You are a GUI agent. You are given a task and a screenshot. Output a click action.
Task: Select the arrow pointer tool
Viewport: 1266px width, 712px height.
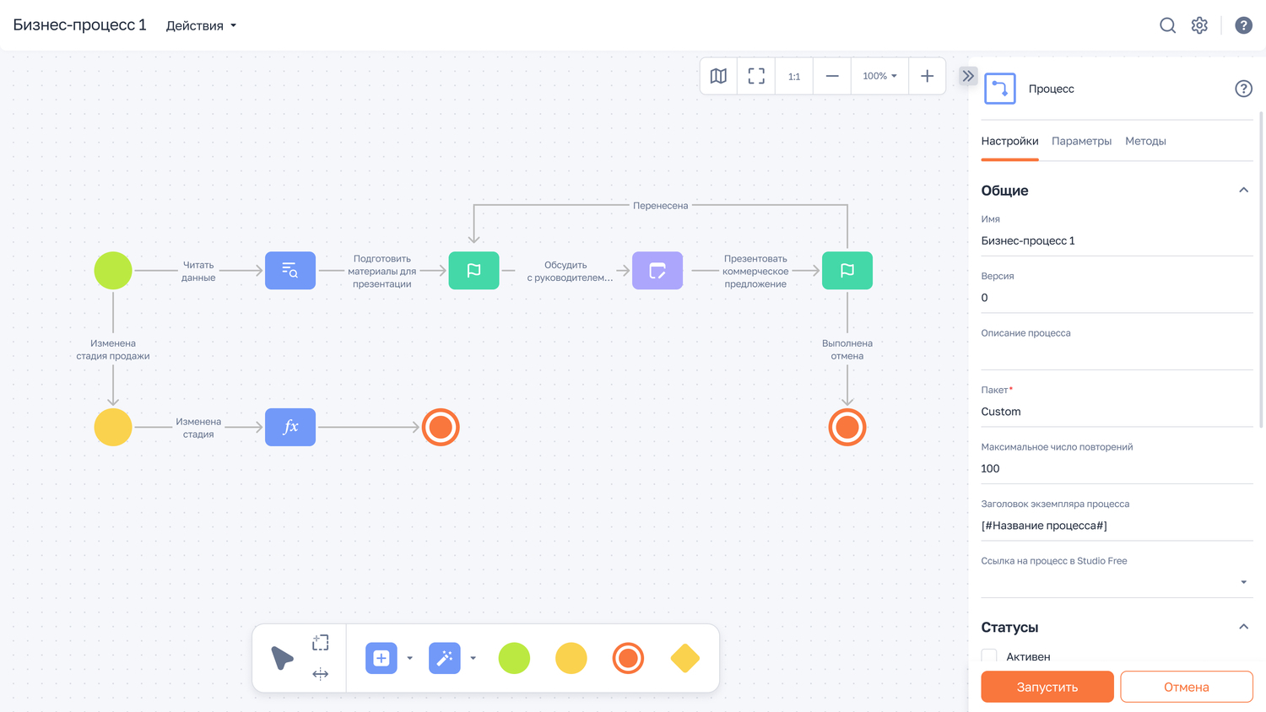282,658
